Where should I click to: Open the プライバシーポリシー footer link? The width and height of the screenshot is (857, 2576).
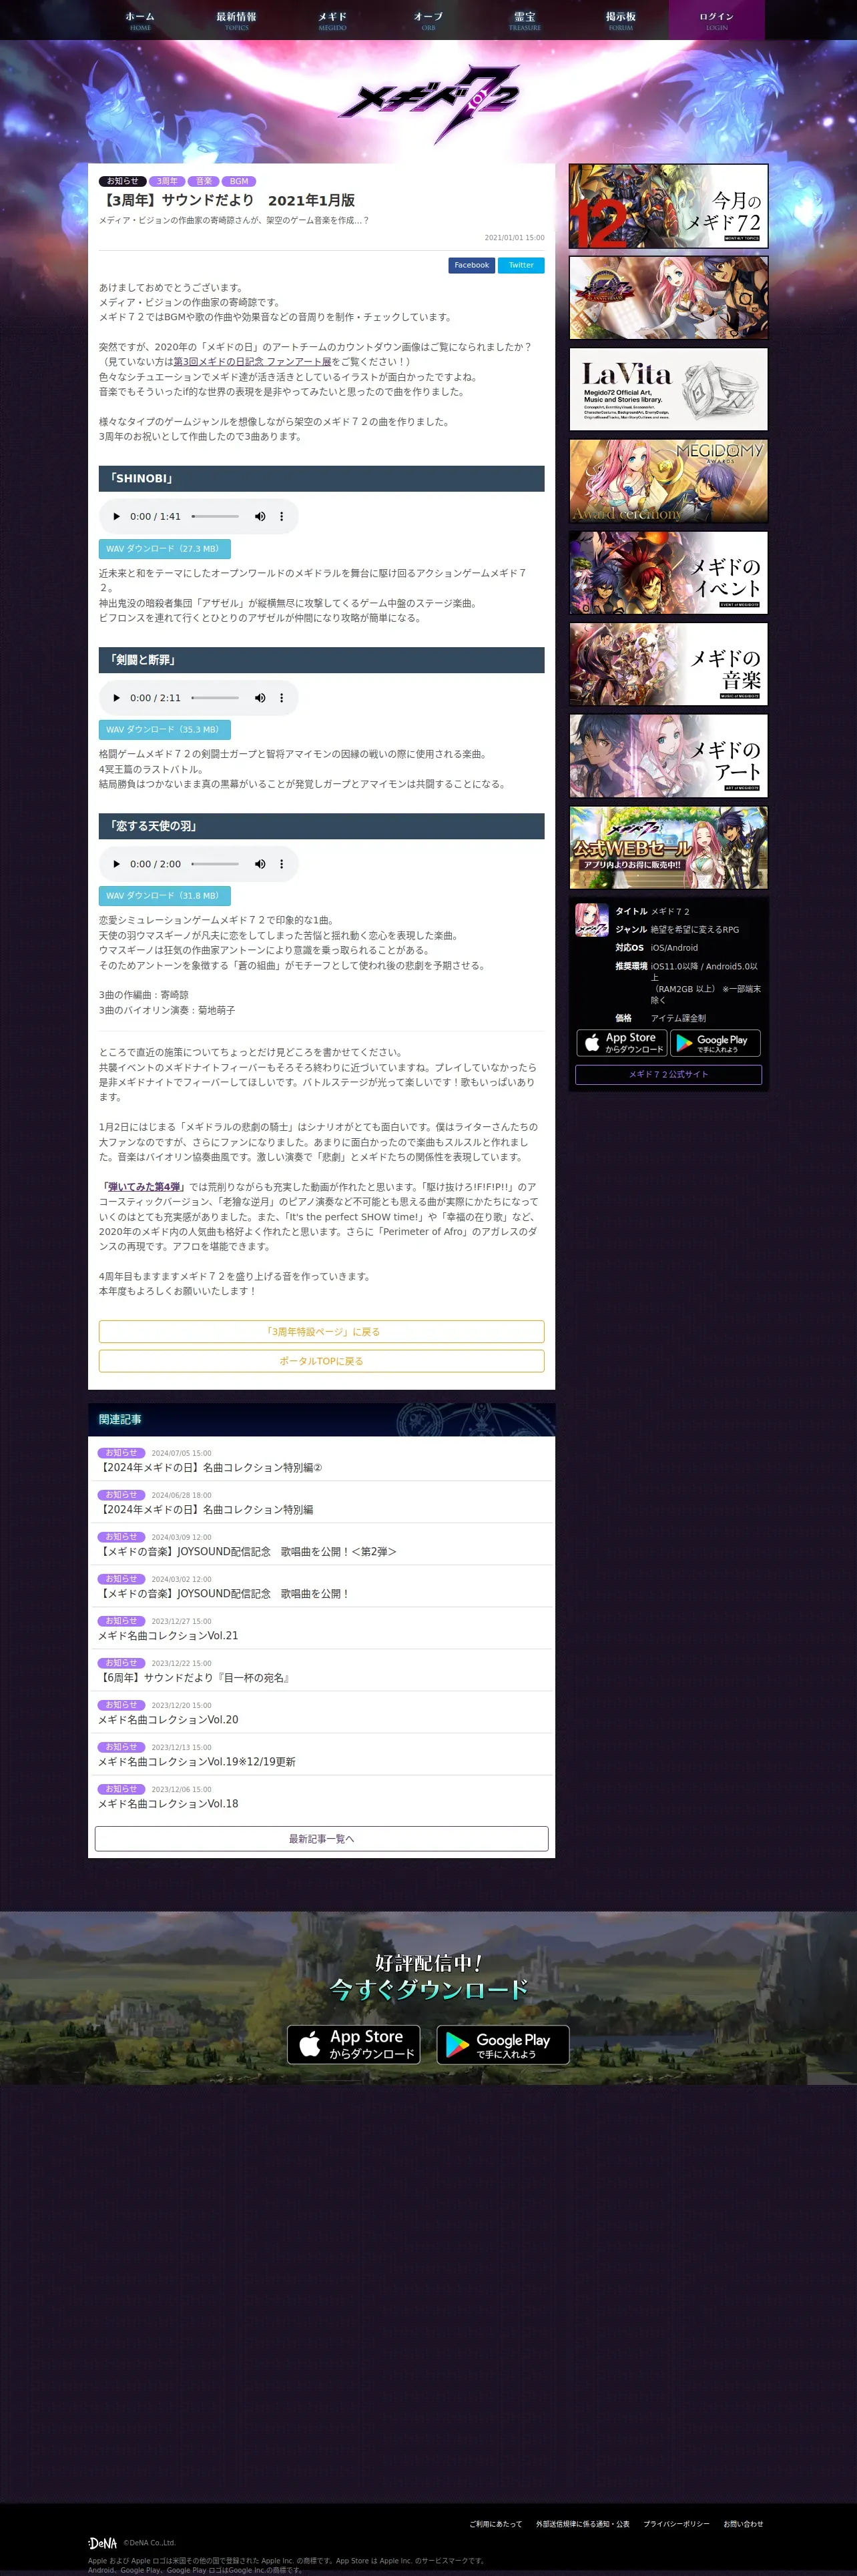pyautogui.click(x=676, y=2524)
